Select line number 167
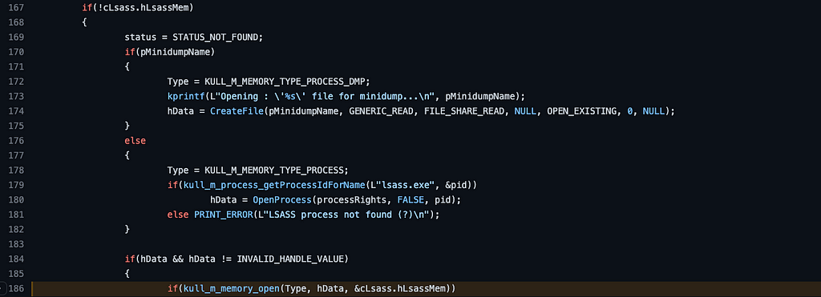This screenshot has height=297, width=821. (x=17, y=8)
